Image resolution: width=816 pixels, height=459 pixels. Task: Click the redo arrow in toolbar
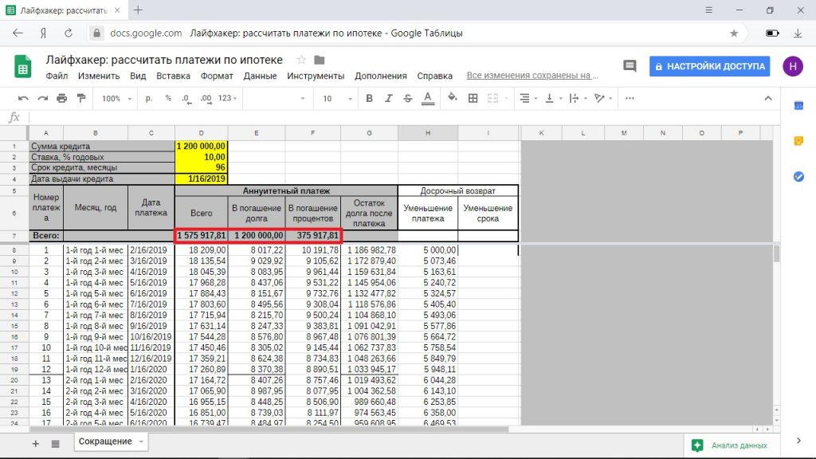(x=43, y=98)
